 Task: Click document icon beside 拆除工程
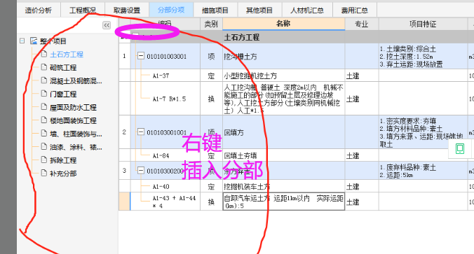click(x=44, y=160)
